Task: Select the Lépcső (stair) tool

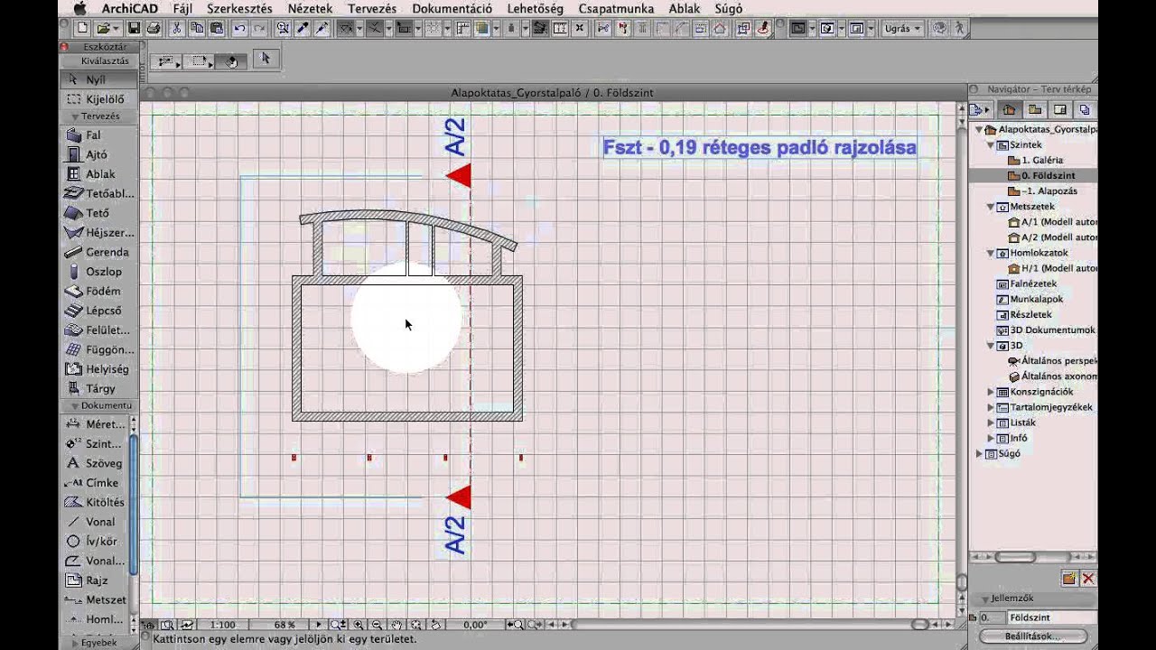Action: click(x=98, y=311)
